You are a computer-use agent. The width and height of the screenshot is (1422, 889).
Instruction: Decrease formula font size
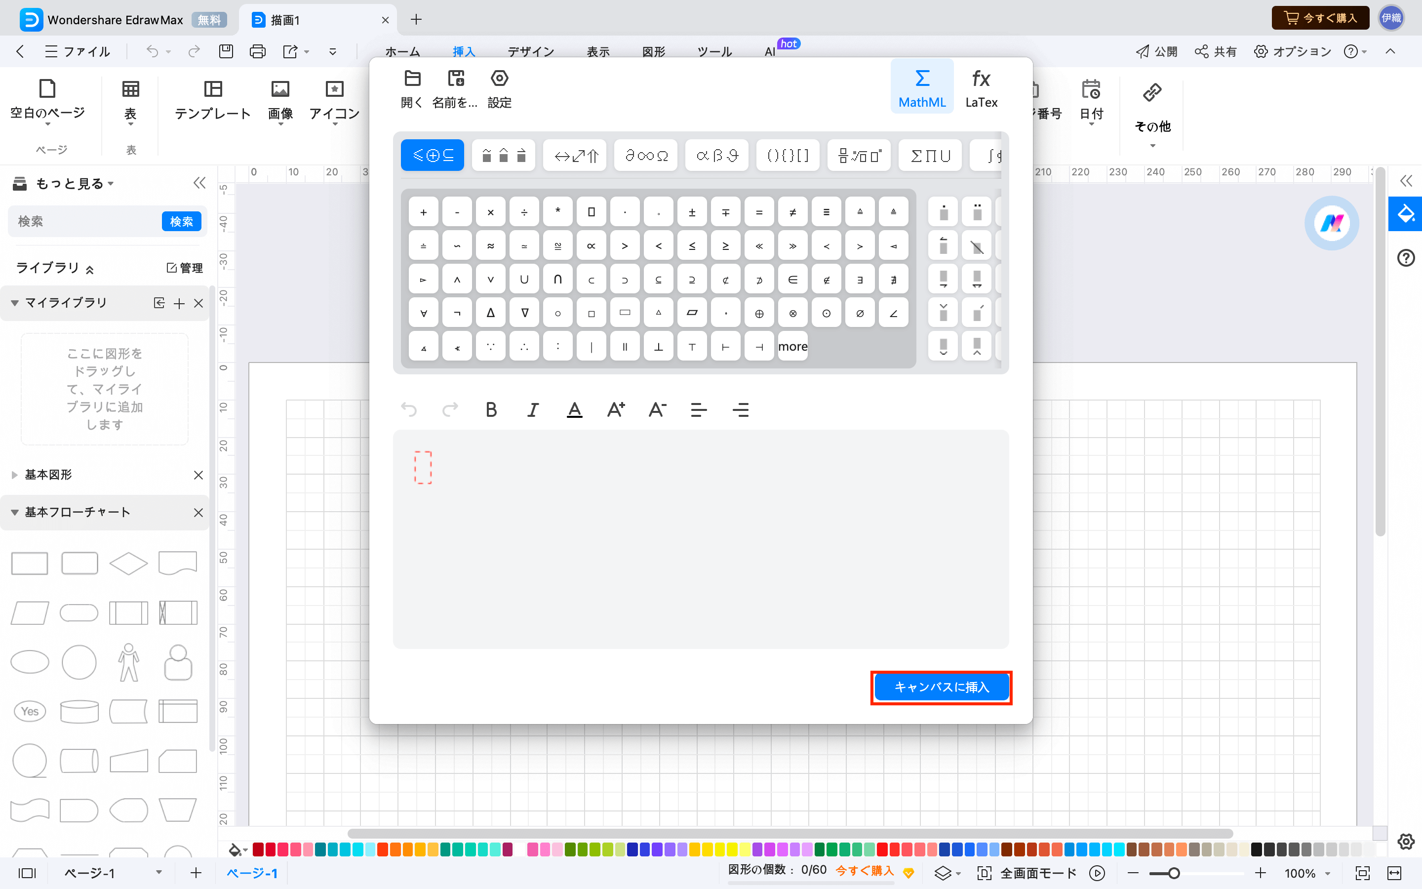point(658,409)
